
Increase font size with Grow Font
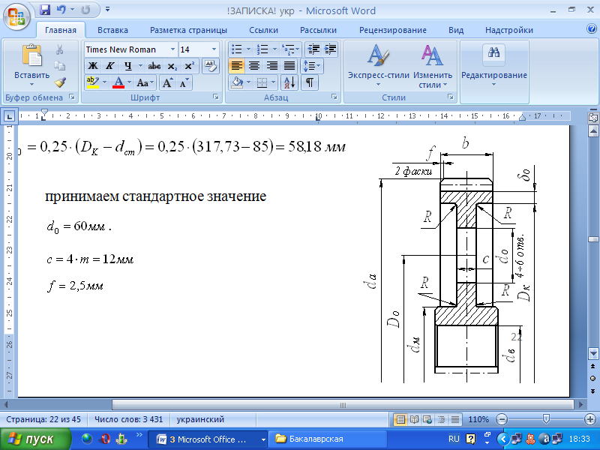point(168,82)
